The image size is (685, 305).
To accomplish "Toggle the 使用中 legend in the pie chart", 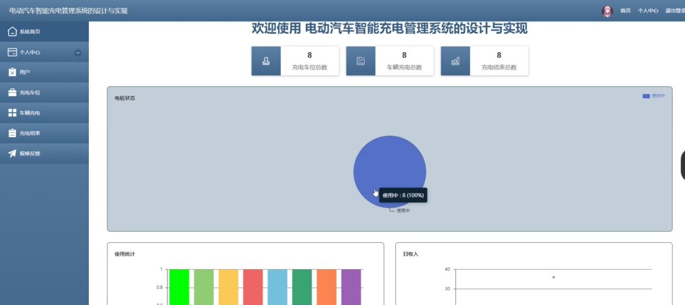I will 654,96.
